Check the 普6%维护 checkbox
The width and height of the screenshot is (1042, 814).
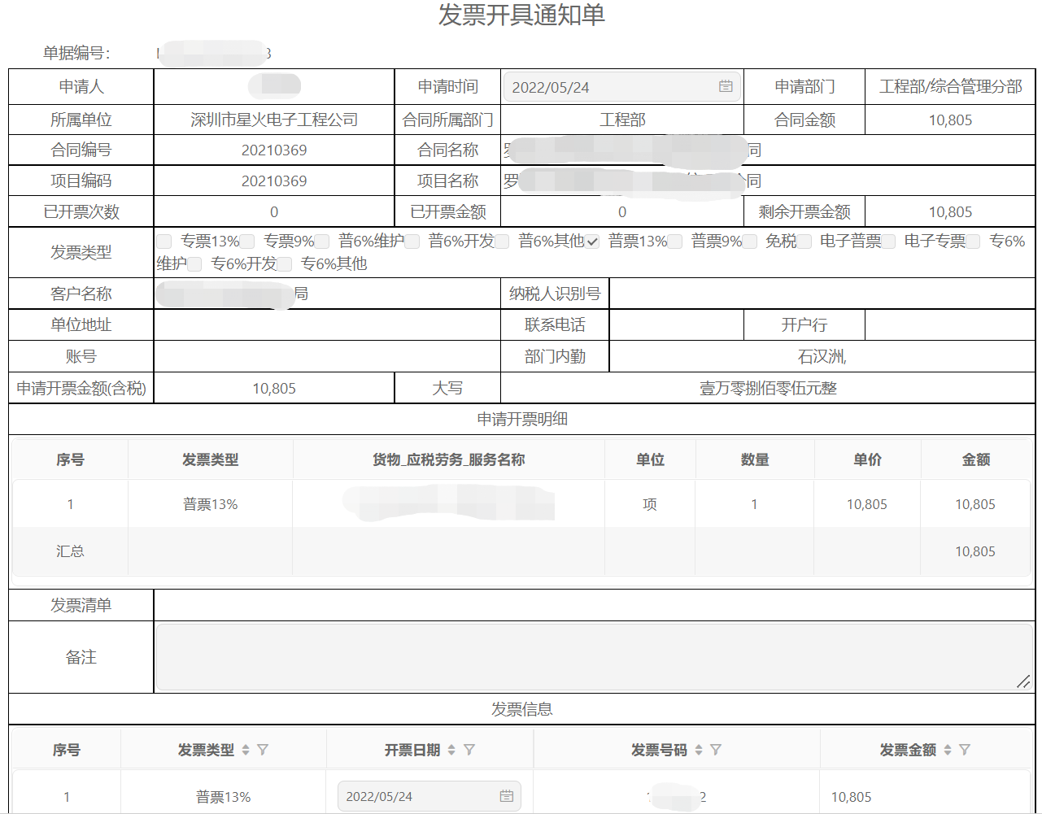(322, 242)
